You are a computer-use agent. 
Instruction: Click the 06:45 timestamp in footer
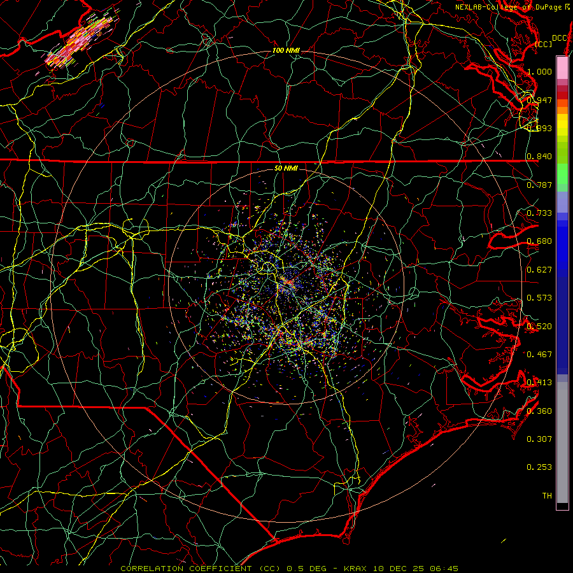point(444,569)
